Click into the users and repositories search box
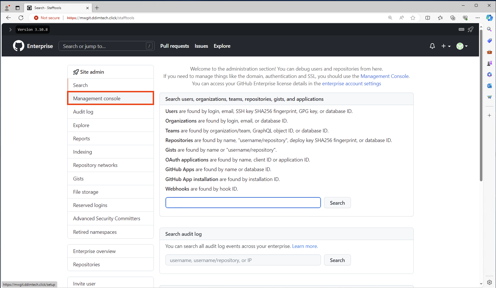This screenshot has height=288, width=496. click(x=243, y=203)
